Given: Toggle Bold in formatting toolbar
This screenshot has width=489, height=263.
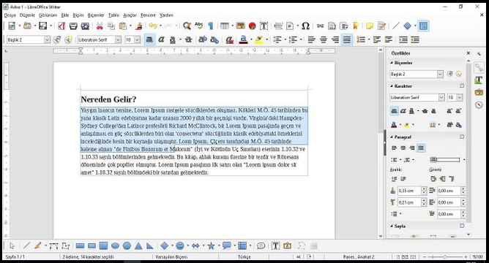Looking at the screenshot, I should pyautogui.click(x=149, y=40).
